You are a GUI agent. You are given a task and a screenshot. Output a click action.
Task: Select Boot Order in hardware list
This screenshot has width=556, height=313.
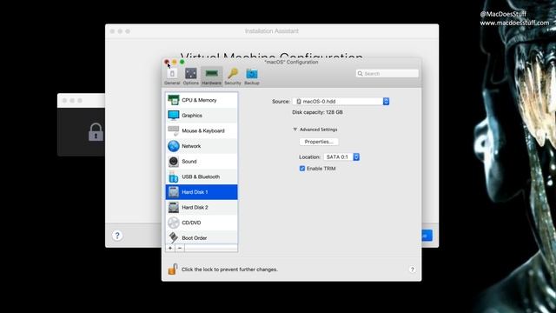tap(202, 237)
